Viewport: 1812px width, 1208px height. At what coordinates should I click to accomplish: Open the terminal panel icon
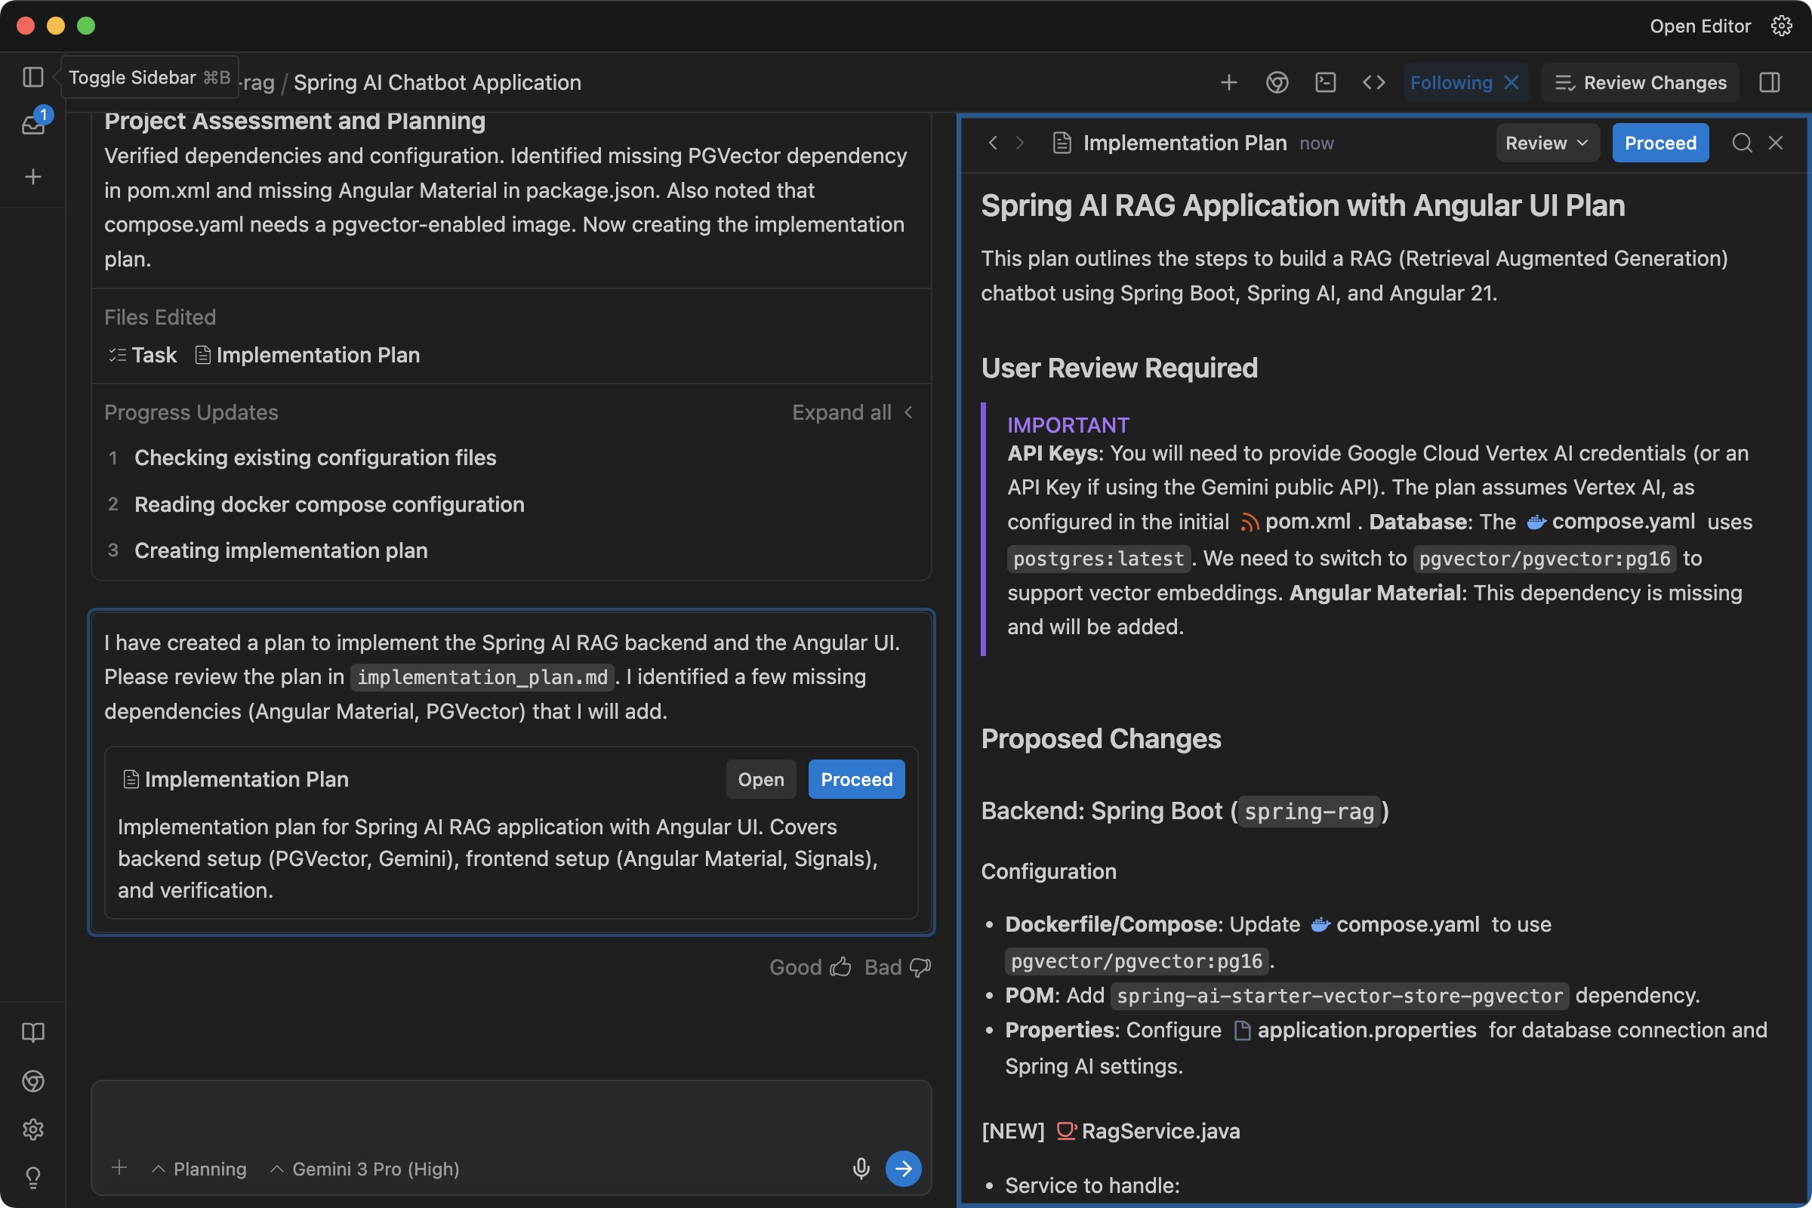click(1325, 82)
